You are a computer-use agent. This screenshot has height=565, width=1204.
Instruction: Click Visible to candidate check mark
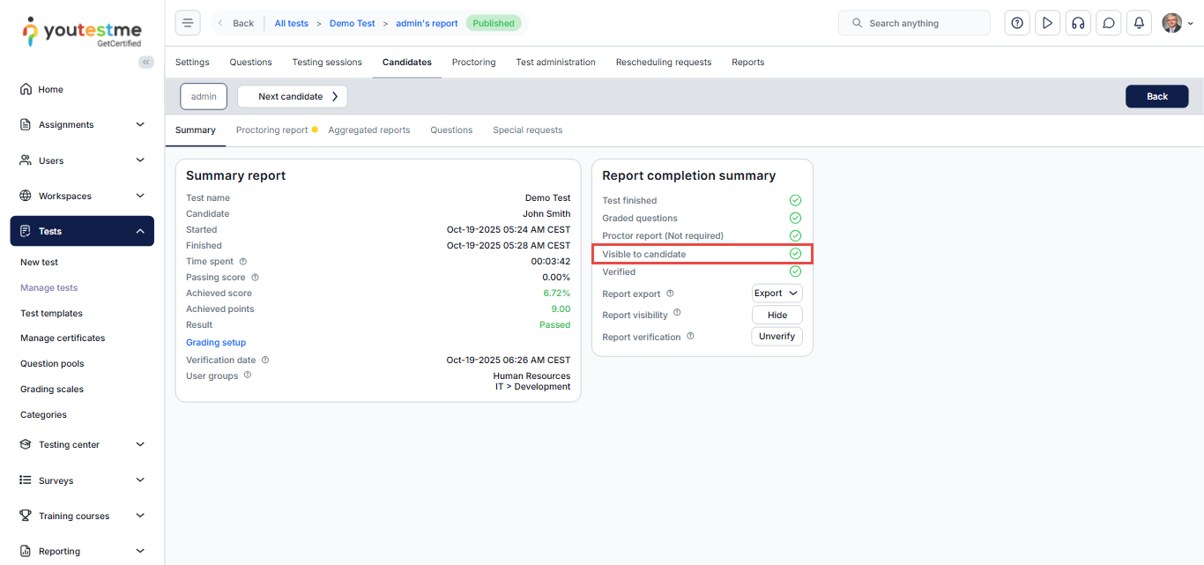click(795, 254)
